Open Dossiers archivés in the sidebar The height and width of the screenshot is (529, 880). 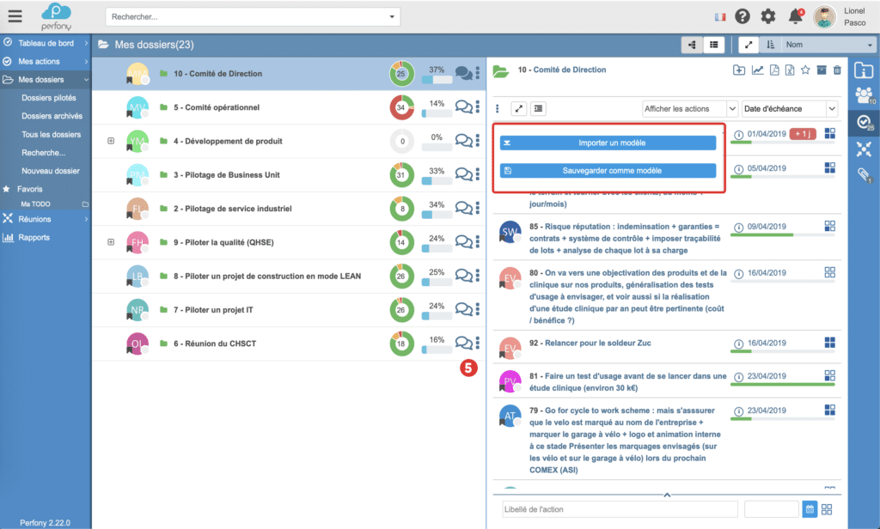pos(52,116)
